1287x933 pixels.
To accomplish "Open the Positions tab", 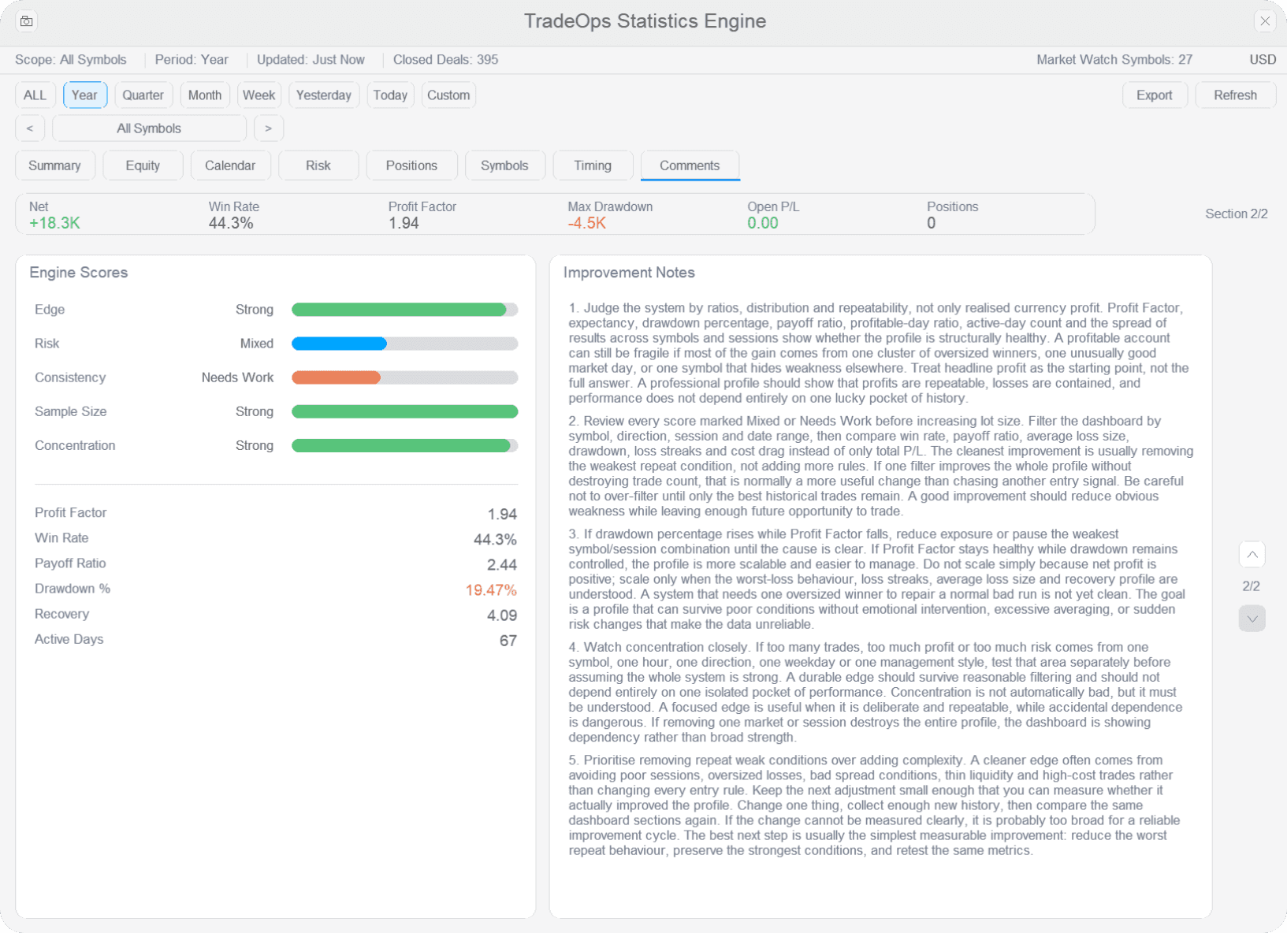I will tap(411, 165).
